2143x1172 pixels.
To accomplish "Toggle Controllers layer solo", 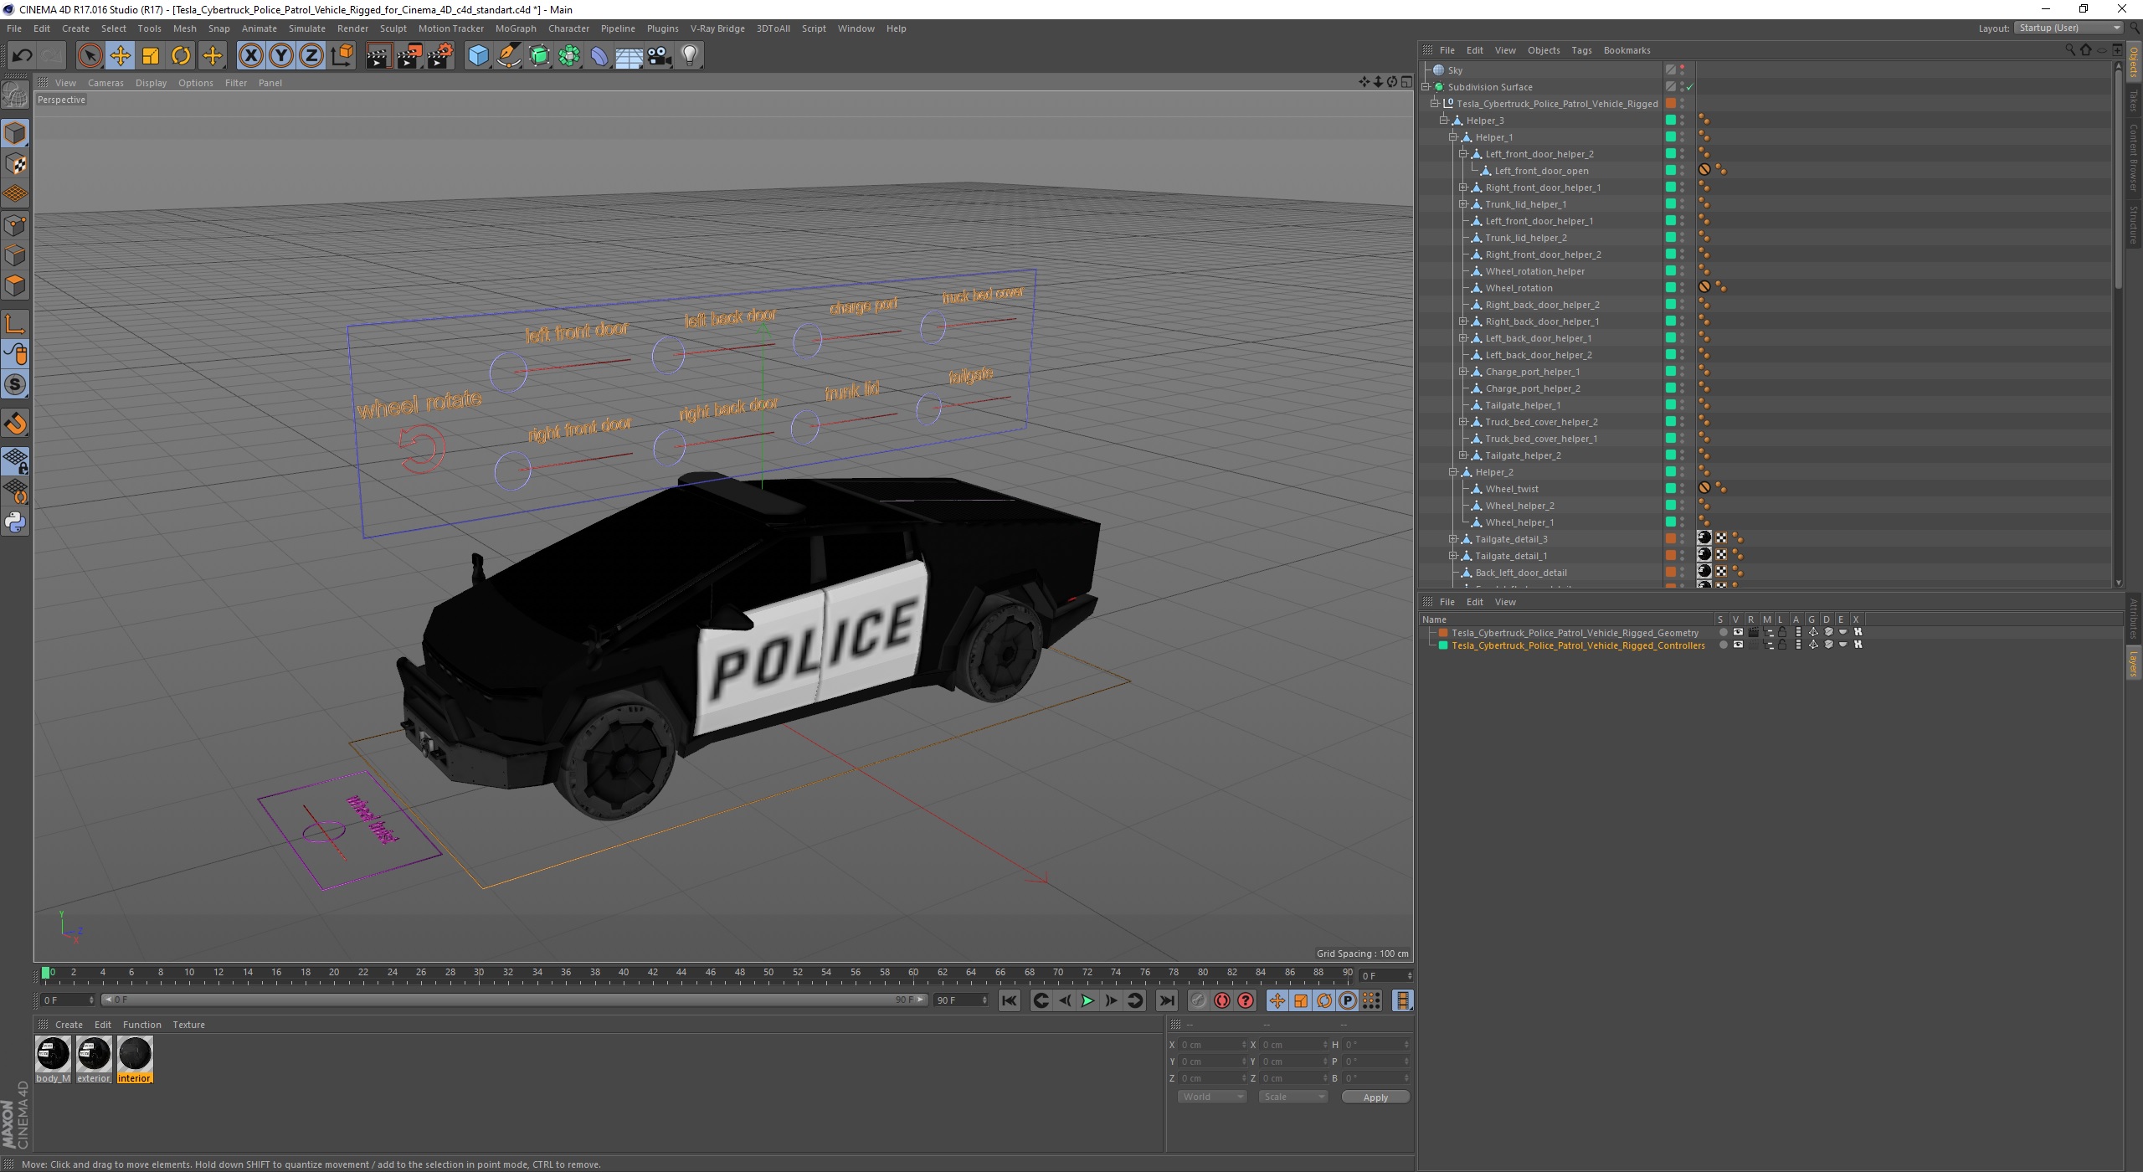I will click(x=1723, y=645).
